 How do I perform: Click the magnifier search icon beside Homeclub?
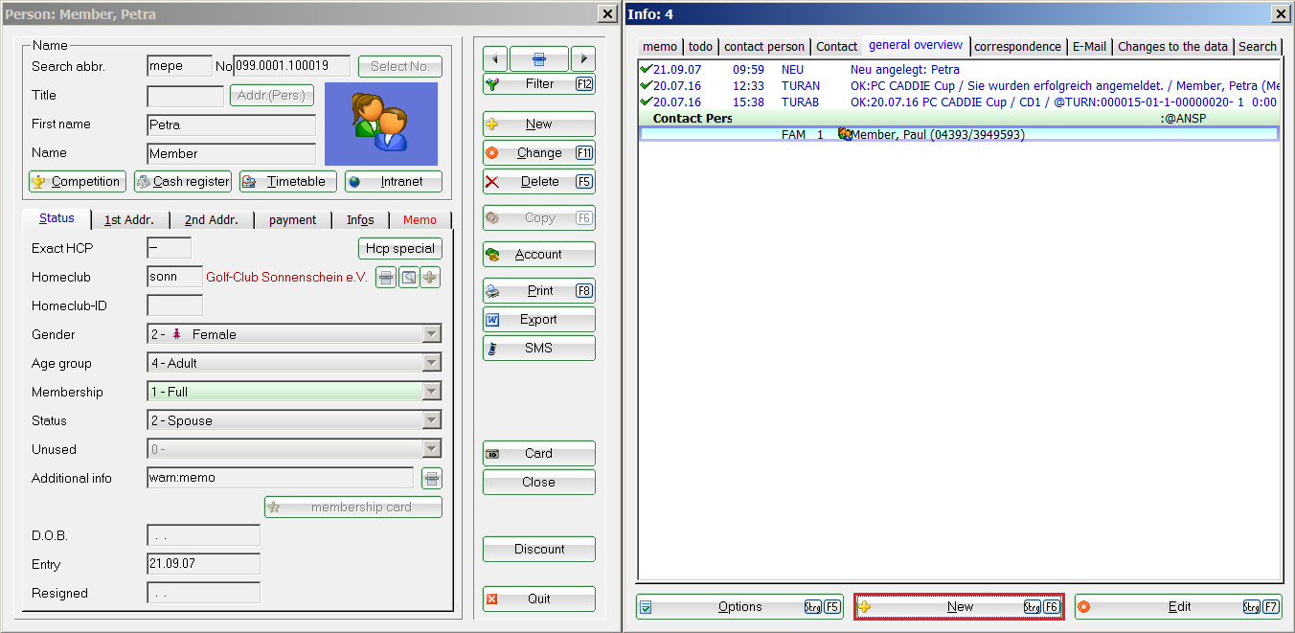[408, 278]
